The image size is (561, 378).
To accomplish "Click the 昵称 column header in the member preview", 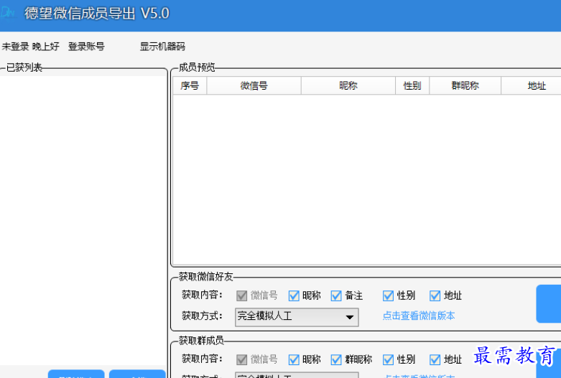I will pos(348,86).
